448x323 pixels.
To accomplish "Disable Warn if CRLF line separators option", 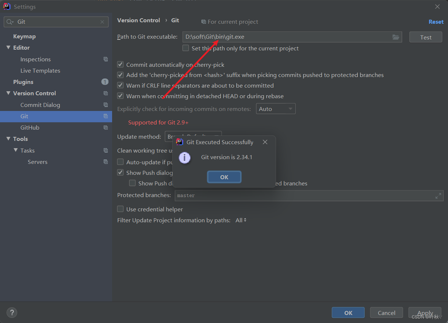I will click(x=120, y=85).
